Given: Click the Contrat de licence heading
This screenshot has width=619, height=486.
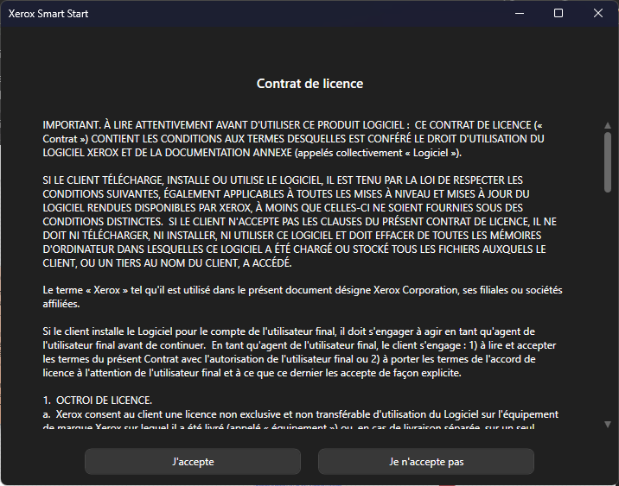Looking at the screenshot, I should (x=309, y=84).
